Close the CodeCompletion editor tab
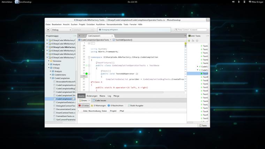This screenshot has width=265, height=149. pyautogui.click(x=112, y=36)
